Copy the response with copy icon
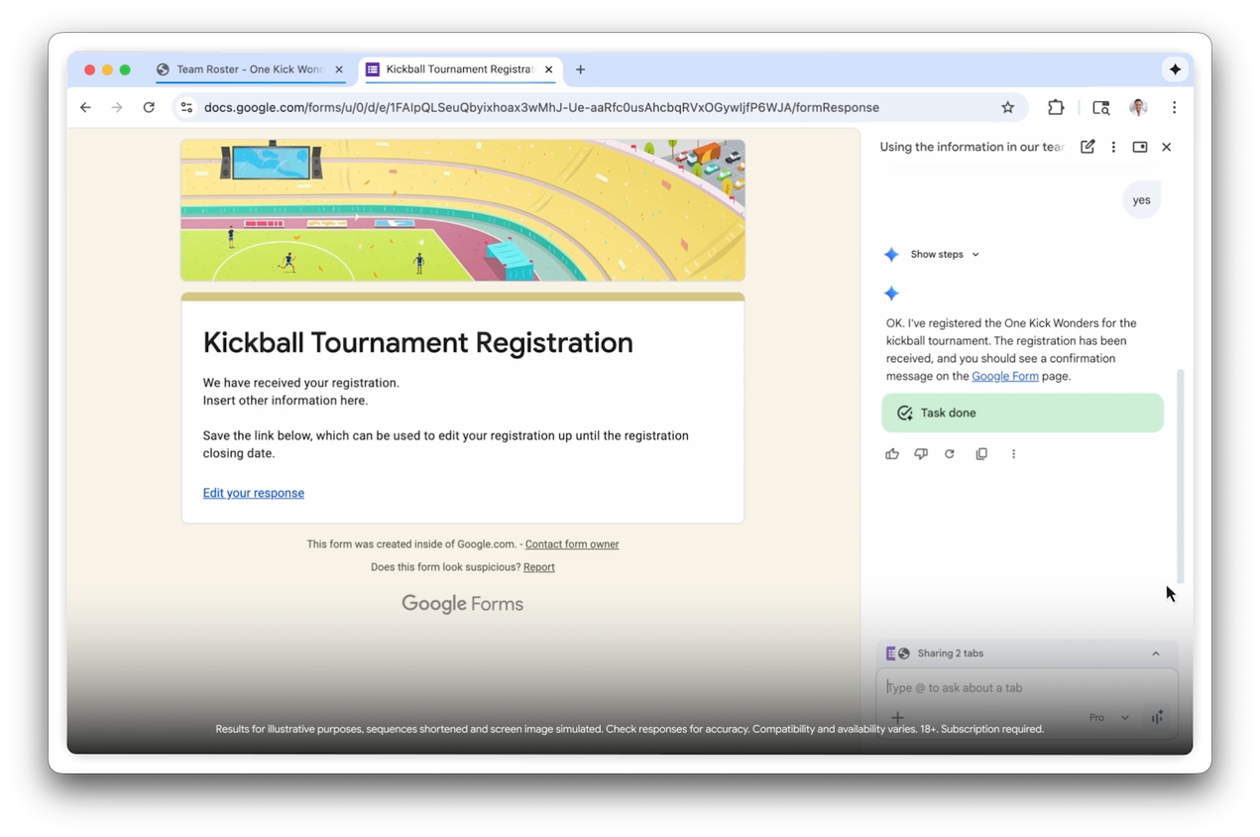The image size is (1260, 837). point(981,454)
